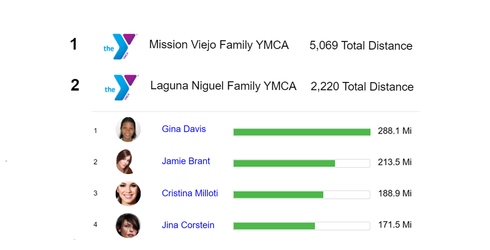Visit the Jina Corstein name link

[x=188, y=225]
